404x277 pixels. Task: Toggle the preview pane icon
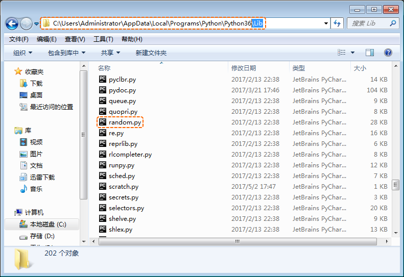pos(370,53)
